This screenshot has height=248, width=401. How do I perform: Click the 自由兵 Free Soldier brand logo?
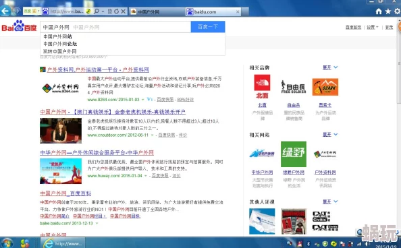click(294, 87)
